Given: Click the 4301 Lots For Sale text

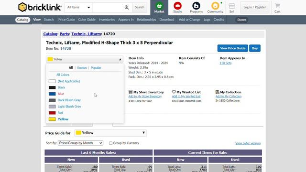Looking at the screenshot, I should (x=140, y=101).
